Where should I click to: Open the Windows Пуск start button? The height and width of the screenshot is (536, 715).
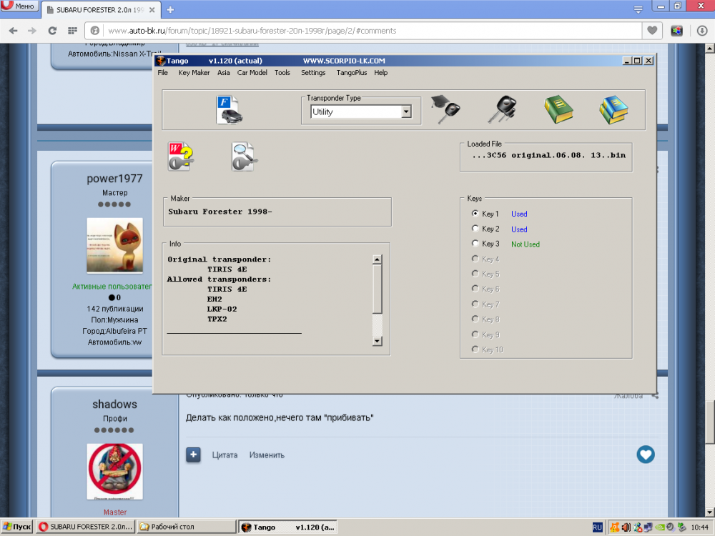(17, 527)
